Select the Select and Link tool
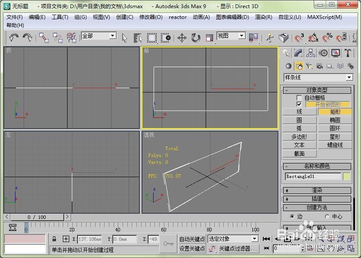The image size is (361, 258). click(43, 37)
